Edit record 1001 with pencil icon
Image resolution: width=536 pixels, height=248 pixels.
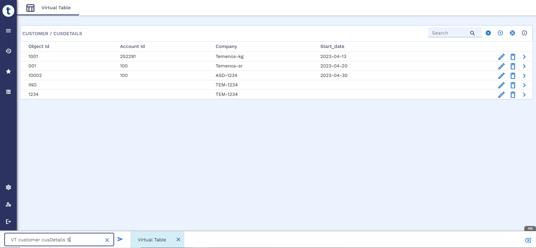pos(501,57)
